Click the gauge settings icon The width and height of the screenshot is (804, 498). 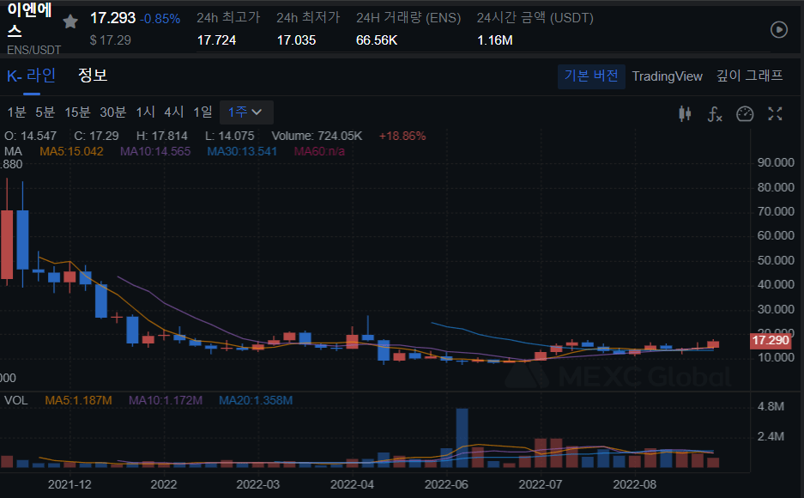tap(745, 113)
